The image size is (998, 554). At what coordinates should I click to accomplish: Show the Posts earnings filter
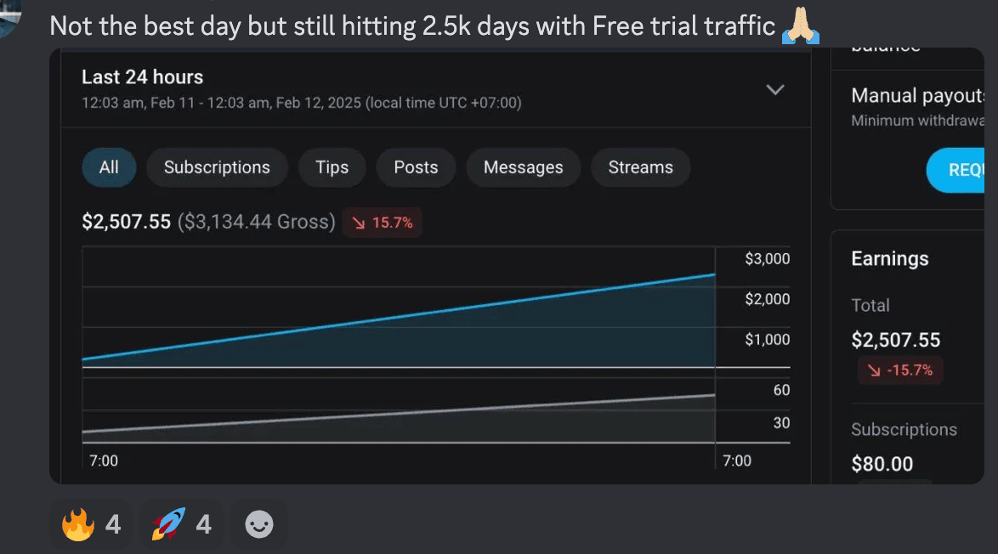tap(416, 167)
